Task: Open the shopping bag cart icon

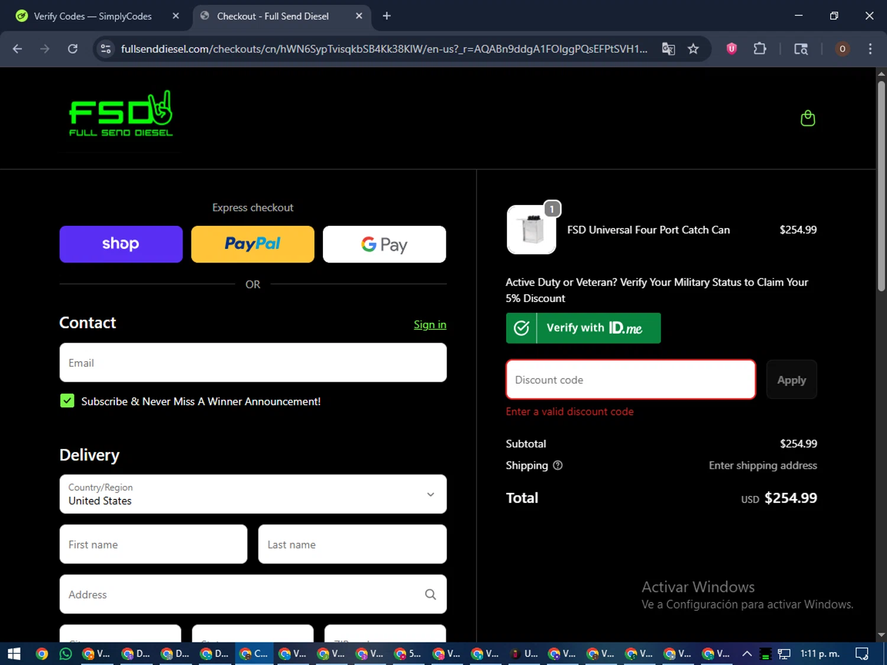Action: [x=808, y=118]
